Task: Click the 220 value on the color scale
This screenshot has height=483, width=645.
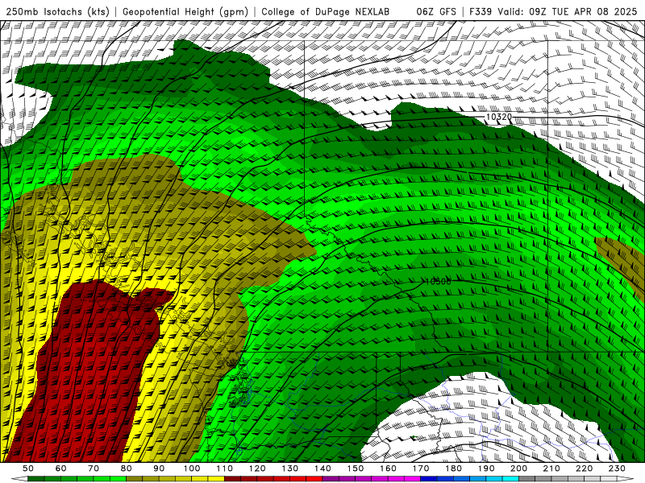Action: [x=584, y=469]
